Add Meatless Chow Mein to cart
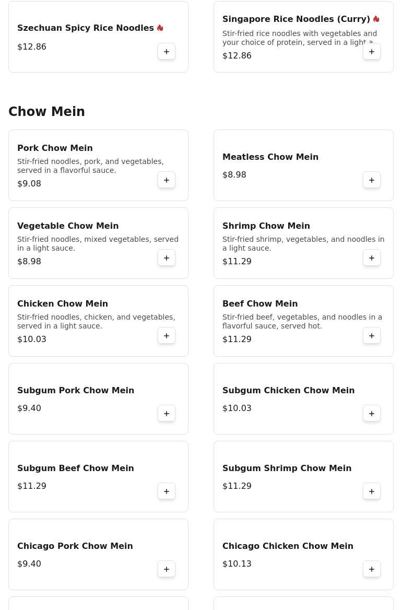This screenshot has width=402, height=610. coord(372,180)
